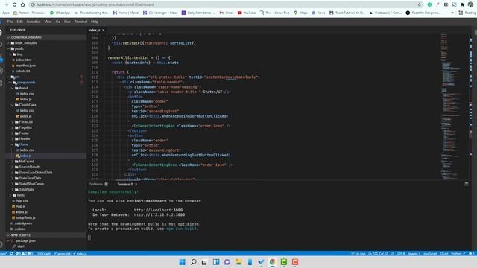Bookmark this page with the star icon
Image resolution: width=477 pixels, height=268 pixels.
[419, 4]
